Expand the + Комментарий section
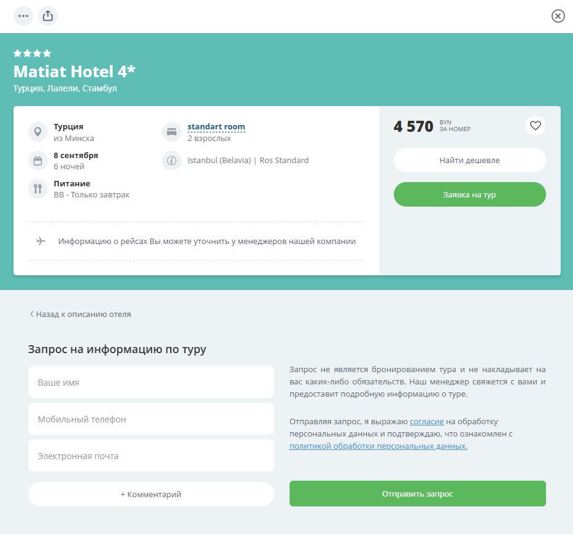573x534 pixels. coord(151,494)
